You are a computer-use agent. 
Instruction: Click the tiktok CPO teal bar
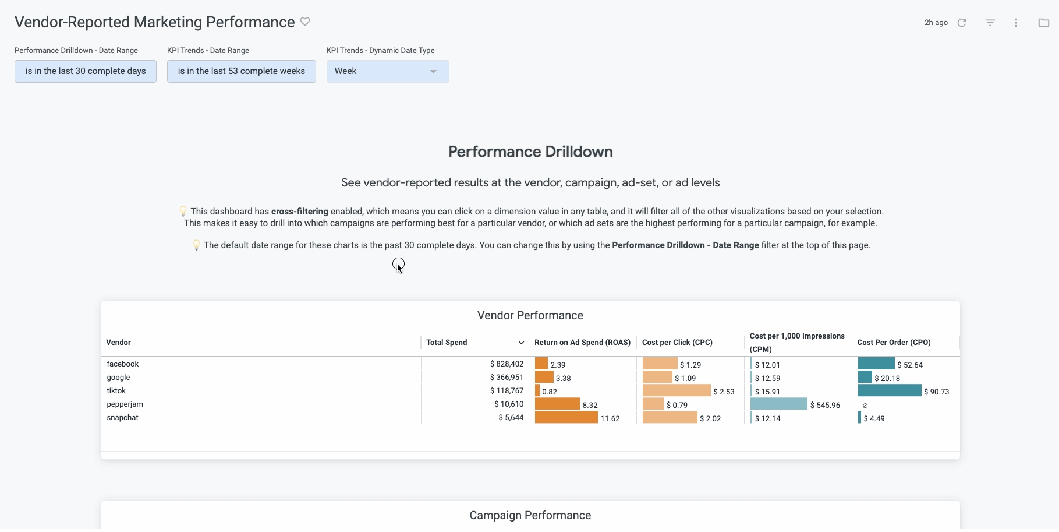(x=889, y=391)
